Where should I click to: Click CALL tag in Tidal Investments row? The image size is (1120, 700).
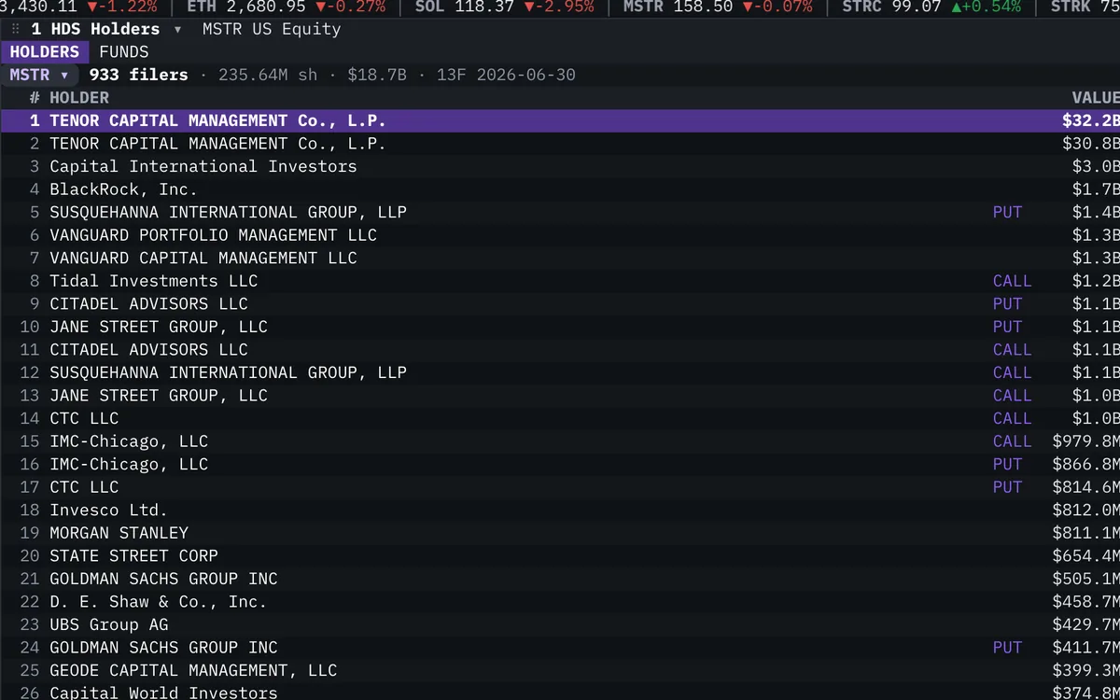coord(1012,281)
